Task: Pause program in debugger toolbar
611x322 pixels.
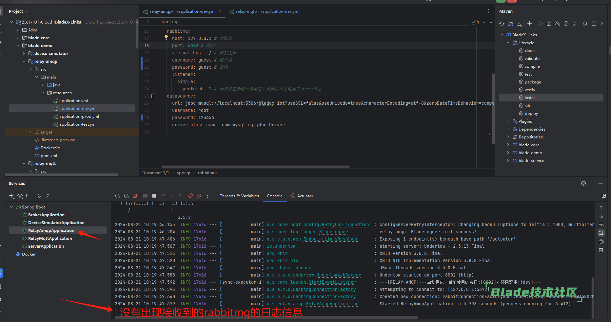Action: [x=154, y=196]
